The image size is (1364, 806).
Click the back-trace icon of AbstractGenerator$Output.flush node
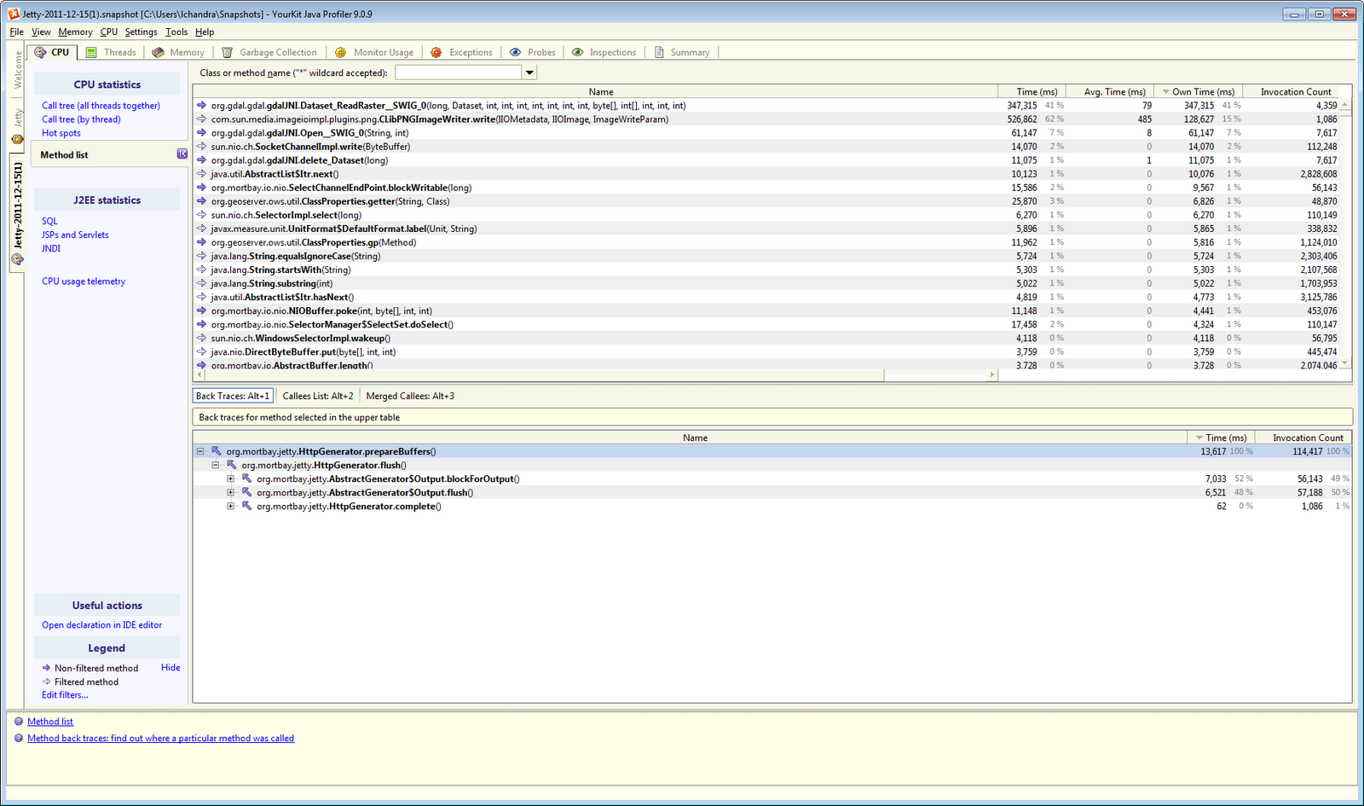click(247, 492)
